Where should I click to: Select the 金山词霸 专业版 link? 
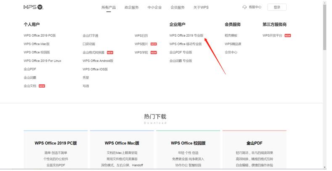click(181, 61)
